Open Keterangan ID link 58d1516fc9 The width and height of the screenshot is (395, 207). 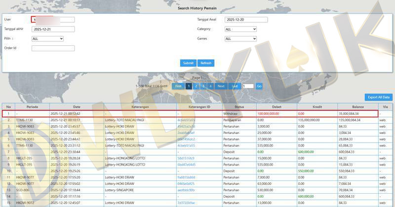[186, 158]
